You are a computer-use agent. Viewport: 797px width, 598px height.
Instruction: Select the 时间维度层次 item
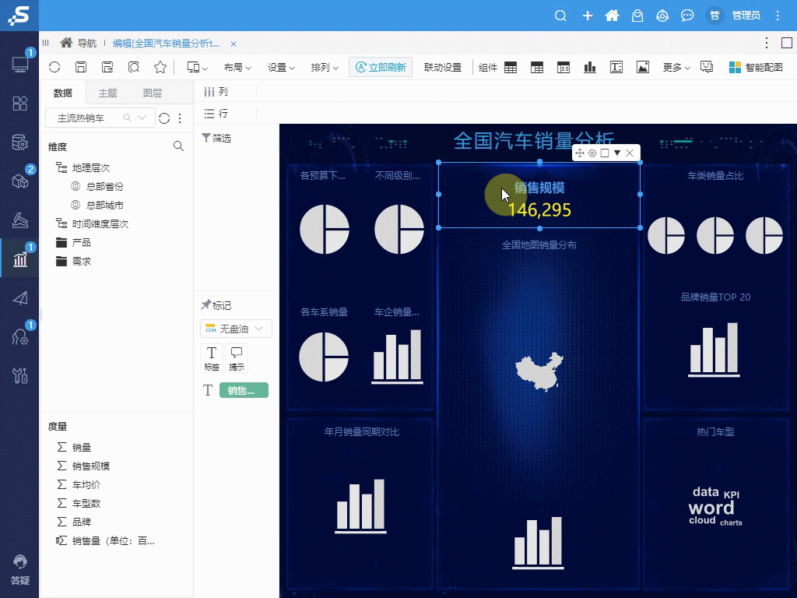click(x=100, y=223)
